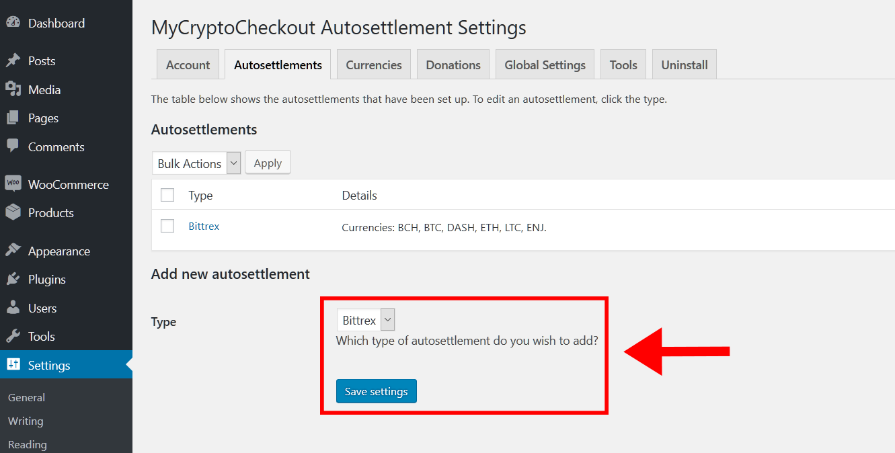Open the Bulk Actions dropdown
The image size is (895, 453).
tap(196, 163)
